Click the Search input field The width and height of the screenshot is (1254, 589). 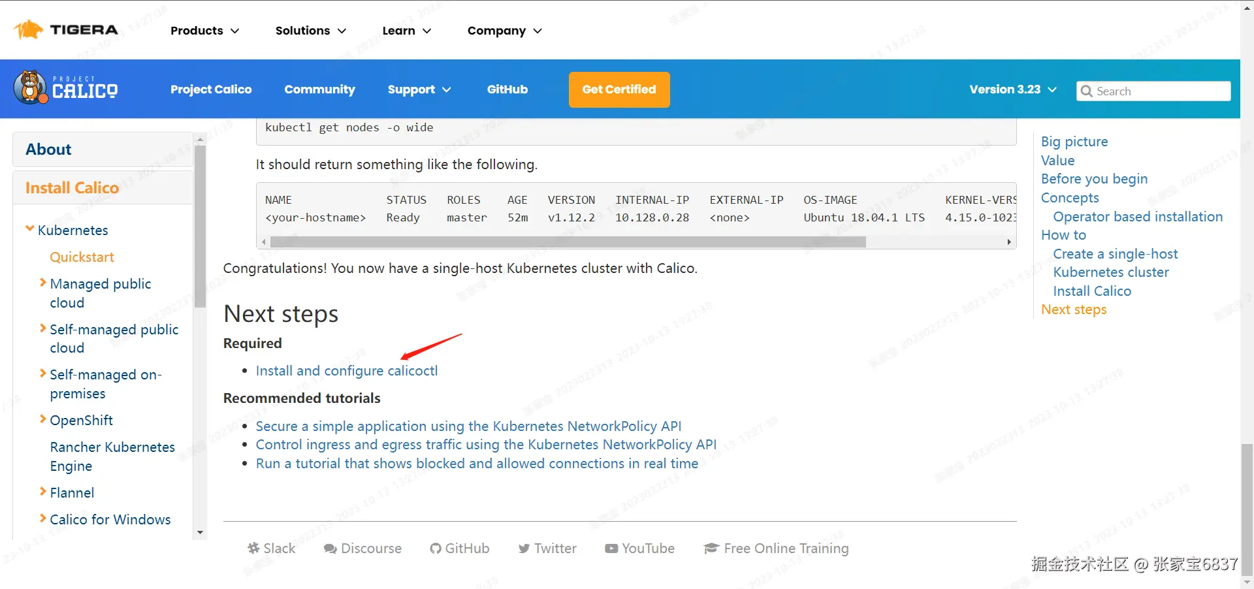click(1153, 91)
